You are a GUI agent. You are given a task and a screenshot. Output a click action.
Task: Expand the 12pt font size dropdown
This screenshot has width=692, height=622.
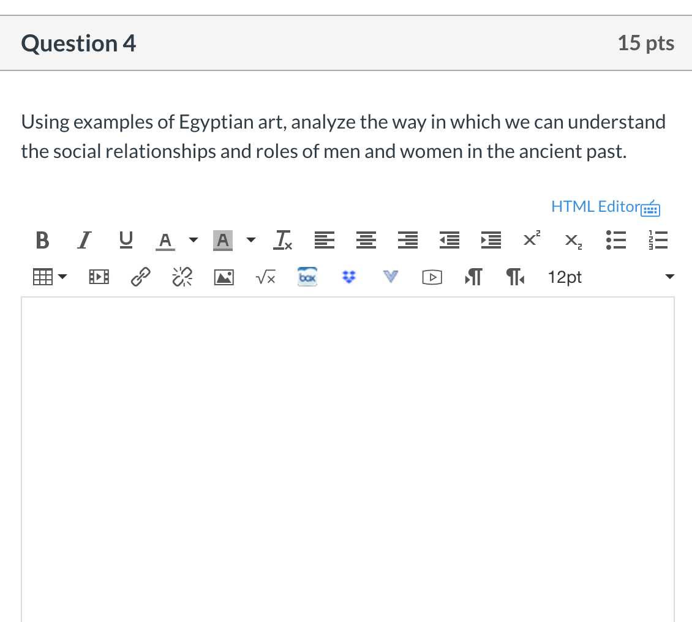point(669,277)
